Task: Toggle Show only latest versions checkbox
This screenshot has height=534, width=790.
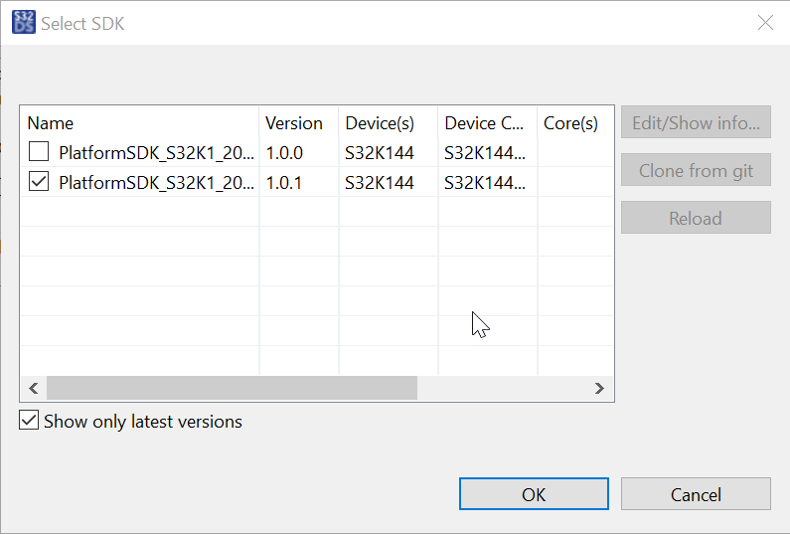Action: pos(29,420)
